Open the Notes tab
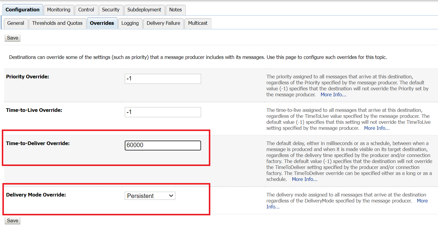Screen dimensions: 438x230 point(175,10)
